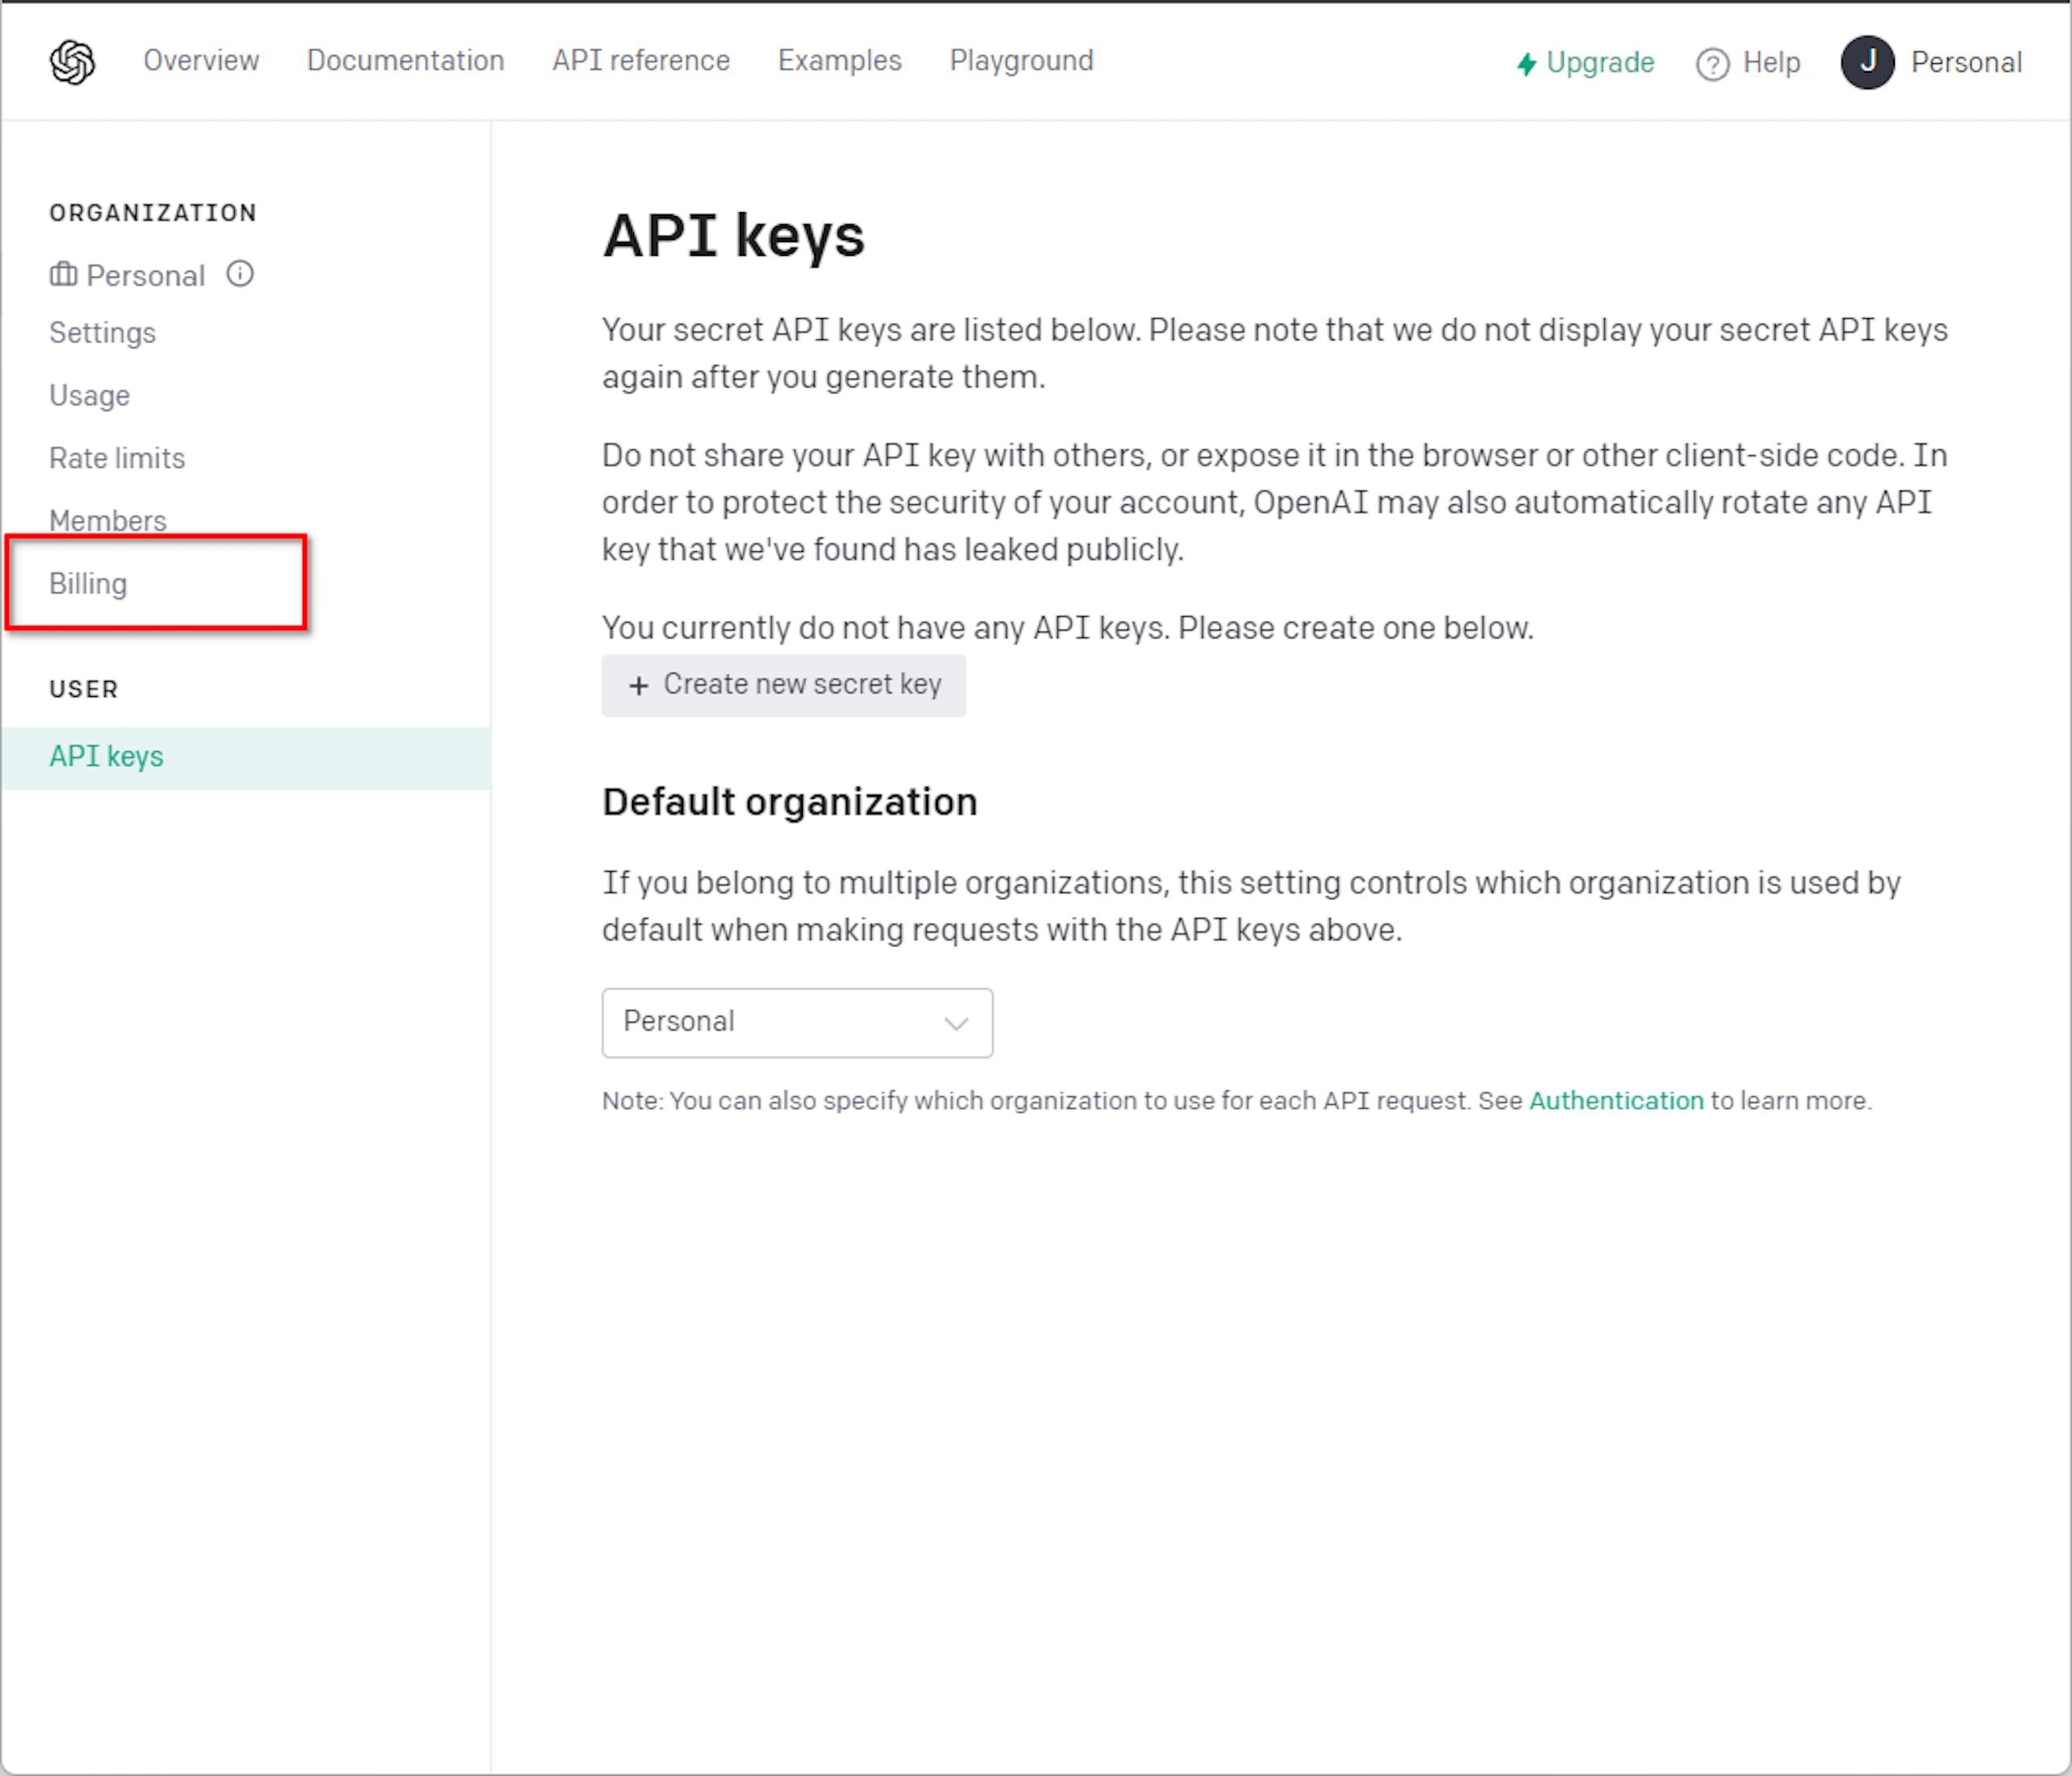Open the Help question mark icon

1712,64
